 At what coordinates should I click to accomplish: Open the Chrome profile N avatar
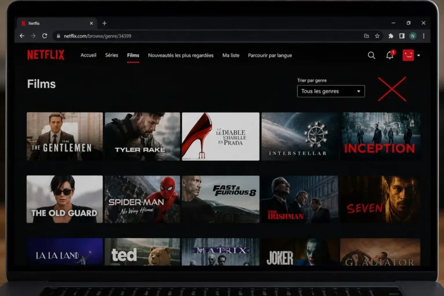coord(413,36)
